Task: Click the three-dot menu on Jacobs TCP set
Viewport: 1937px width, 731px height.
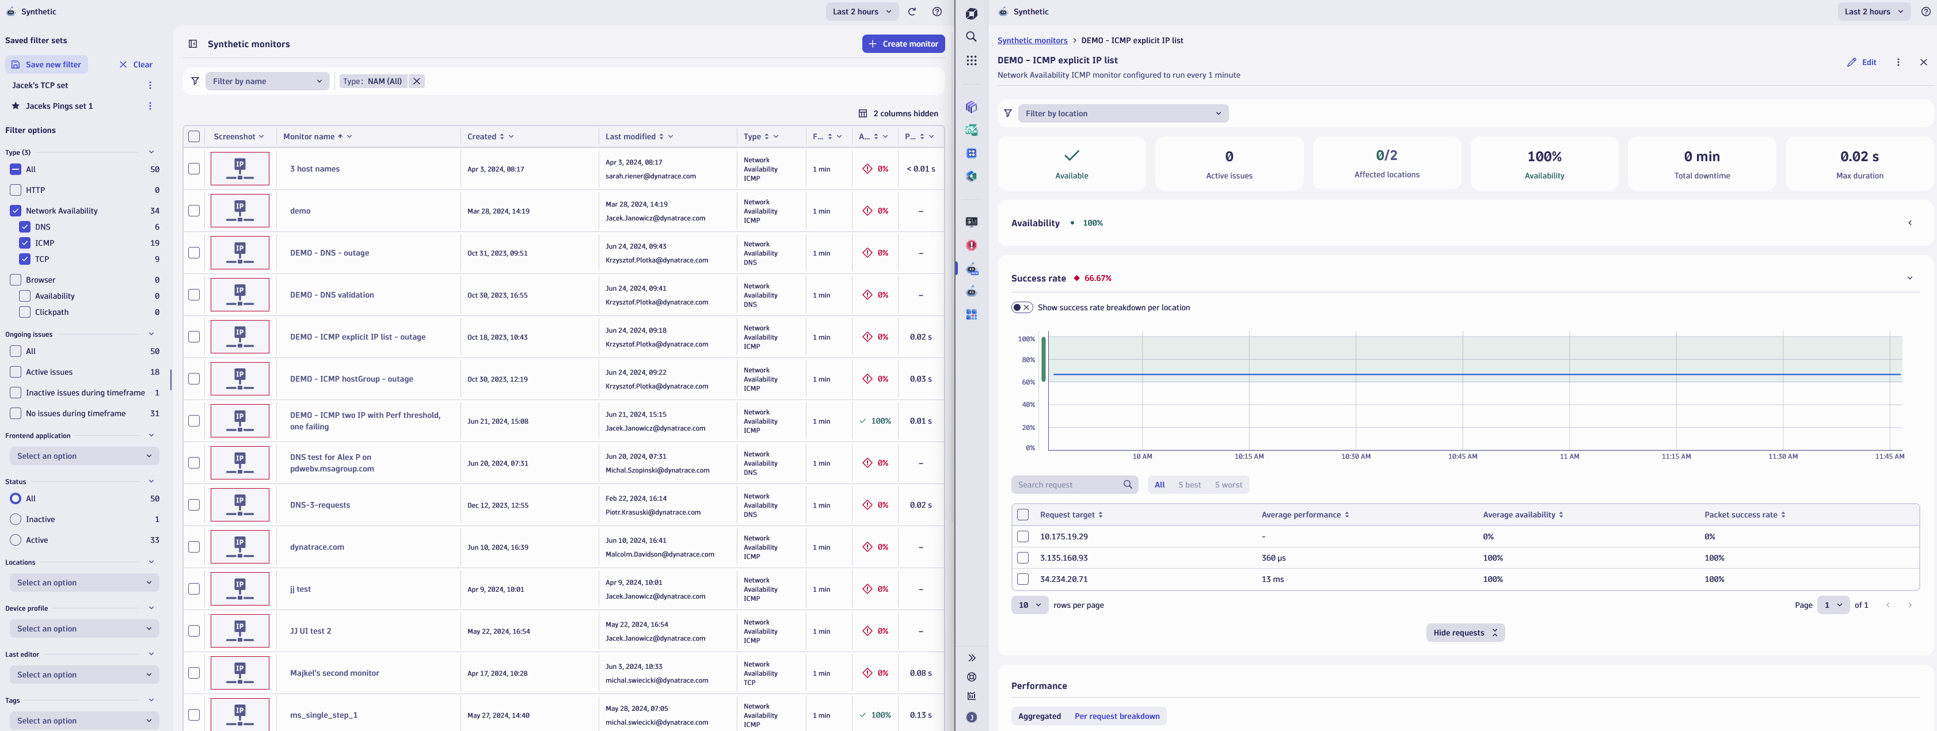Action: pyautogui.click(x=150, y=85)
